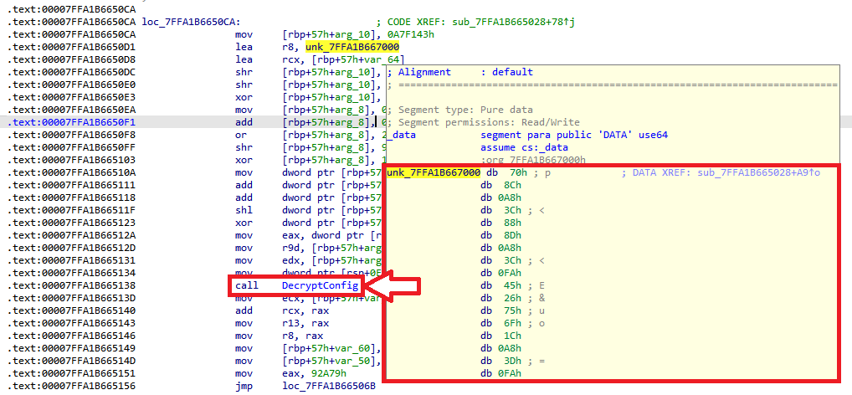Click 'Alignment : default' tooltip comment
This screenshot has width=852, height=395.
point(461,72)
